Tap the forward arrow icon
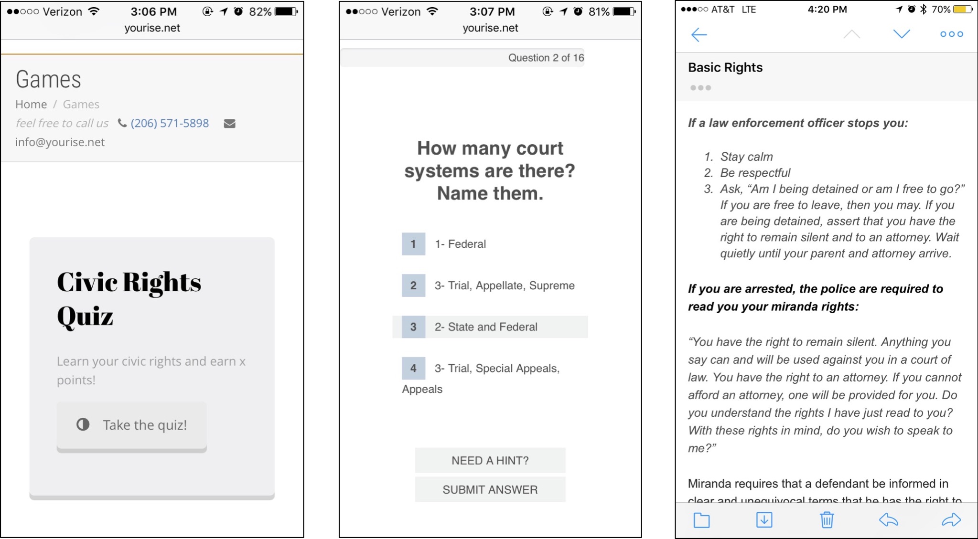The image size is (978, 539). pos(951,520)
